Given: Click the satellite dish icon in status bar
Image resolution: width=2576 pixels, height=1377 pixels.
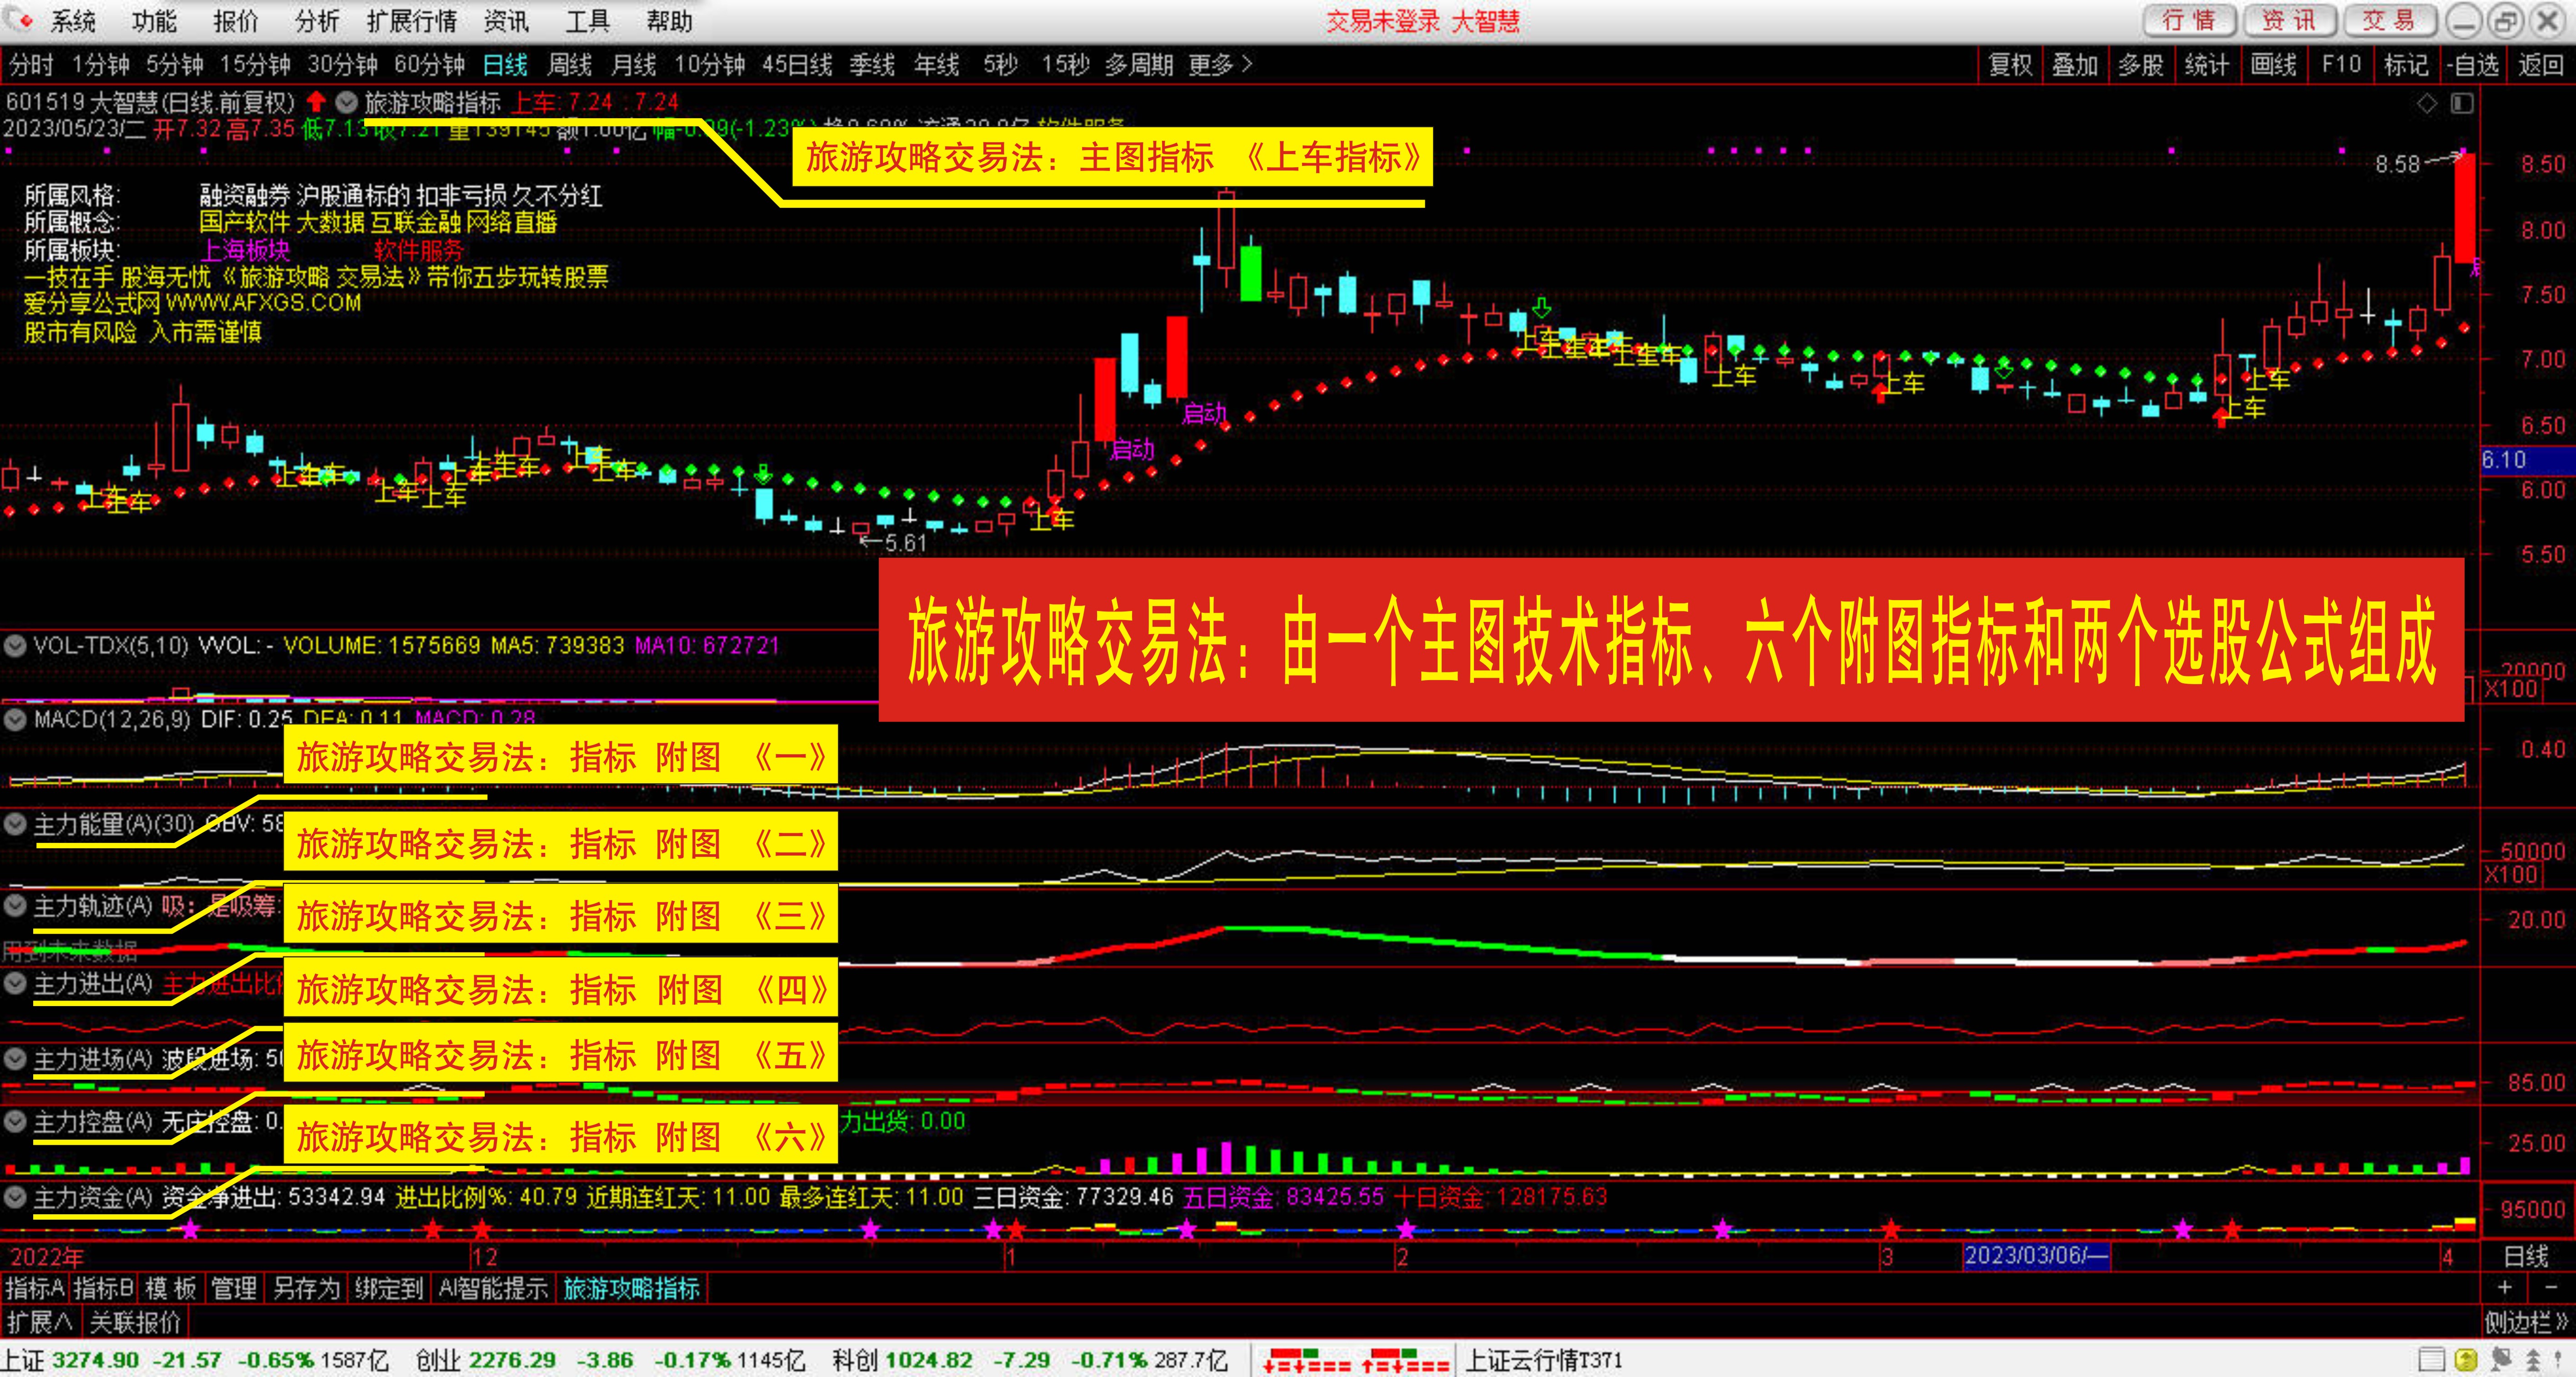Looking at the screenshot, I should coord(2500,1359).
